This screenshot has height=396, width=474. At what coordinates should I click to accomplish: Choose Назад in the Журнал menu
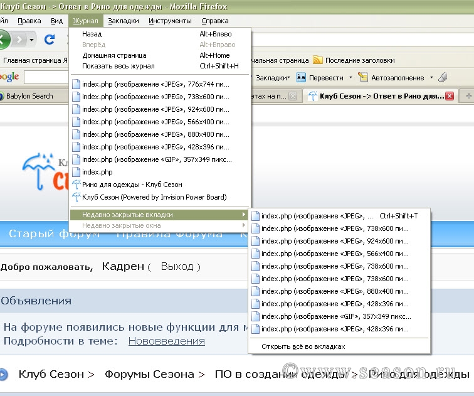161,34
